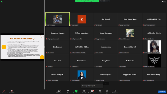Select Angga Dwi Sasmita's participant tile
Image resolution: width=167 pixels, height=94 pixels.
[x=130, y=75]
